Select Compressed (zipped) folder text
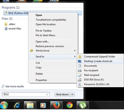Viewport: 124px width, 111px height. [100, 57]
